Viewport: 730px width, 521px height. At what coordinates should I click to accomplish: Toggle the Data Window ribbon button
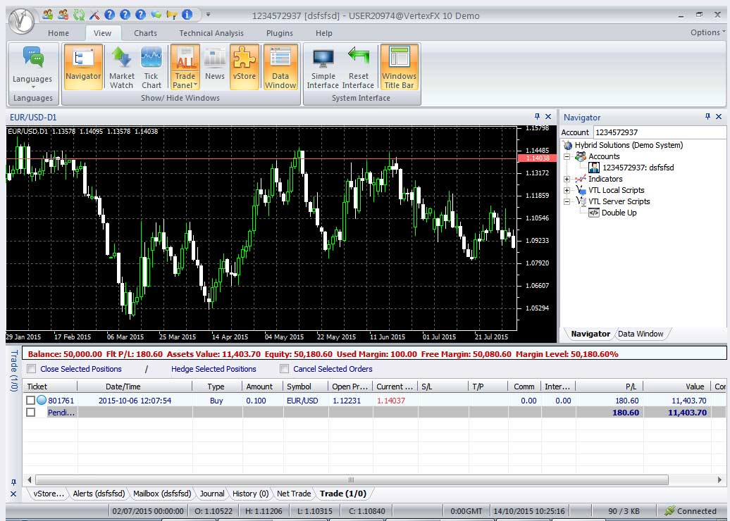click(280, 67)
